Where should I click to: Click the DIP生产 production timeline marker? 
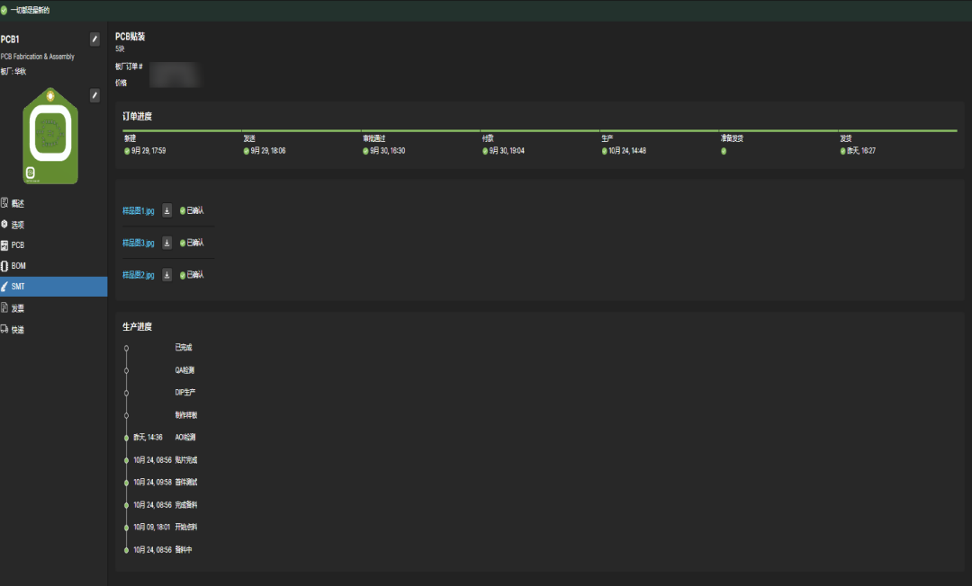127,393
